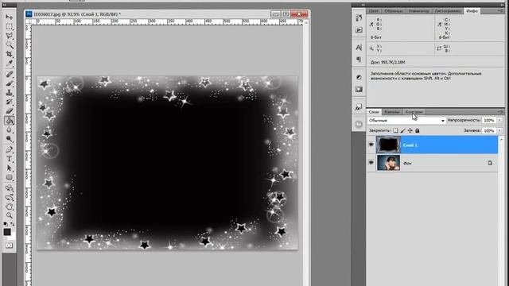This screenshot has width=509, height=286.
Task: Switch to the Каналы tab
Action: [392, 112]
